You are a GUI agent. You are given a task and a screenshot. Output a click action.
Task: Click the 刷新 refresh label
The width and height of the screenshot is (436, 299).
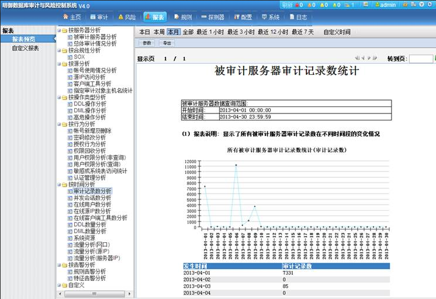tap(287, 5)
